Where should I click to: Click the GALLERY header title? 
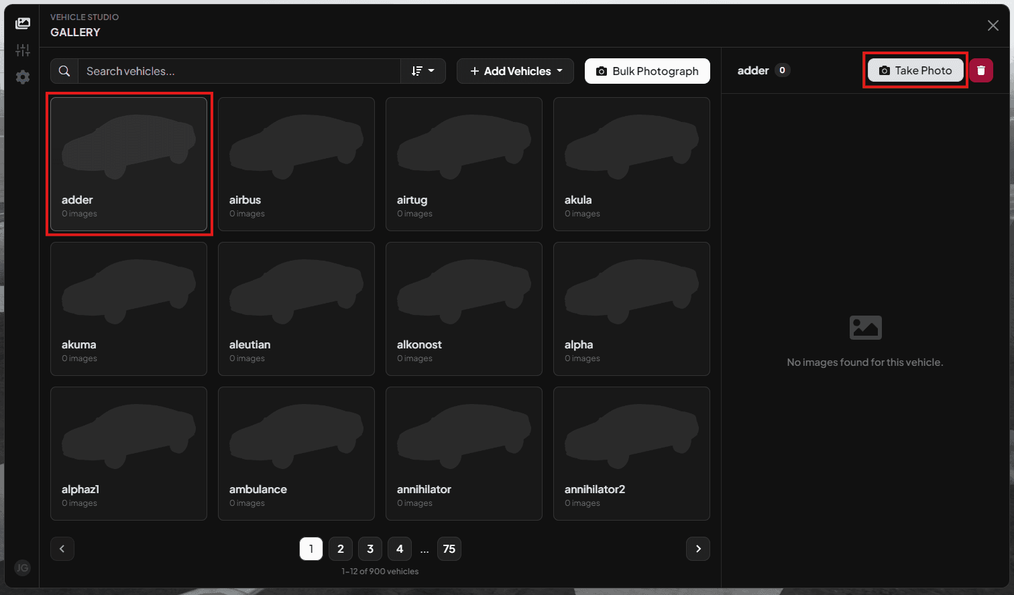pyautogui.click(x=75, y=32)
